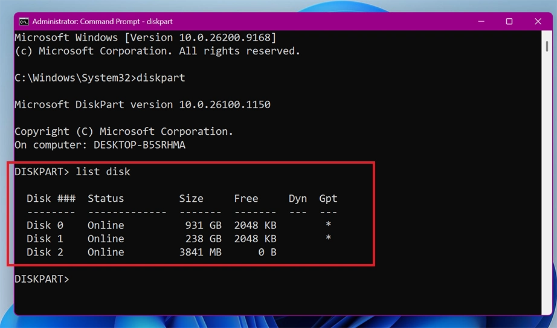Click the '(c) Microsoft Corporation. All rights reserved.' line

click(157, 51)
